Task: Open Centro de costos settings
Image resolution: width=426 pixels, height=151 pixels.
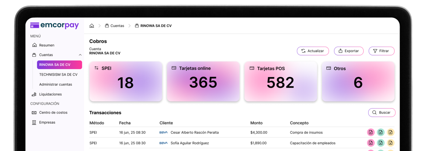Action: [x=50, y=113]
